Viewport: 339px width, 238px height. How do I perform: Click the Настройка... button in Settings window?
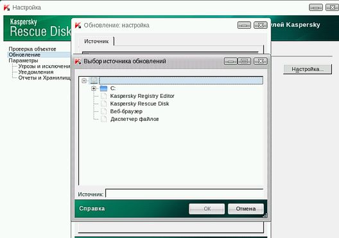[308, 69]
